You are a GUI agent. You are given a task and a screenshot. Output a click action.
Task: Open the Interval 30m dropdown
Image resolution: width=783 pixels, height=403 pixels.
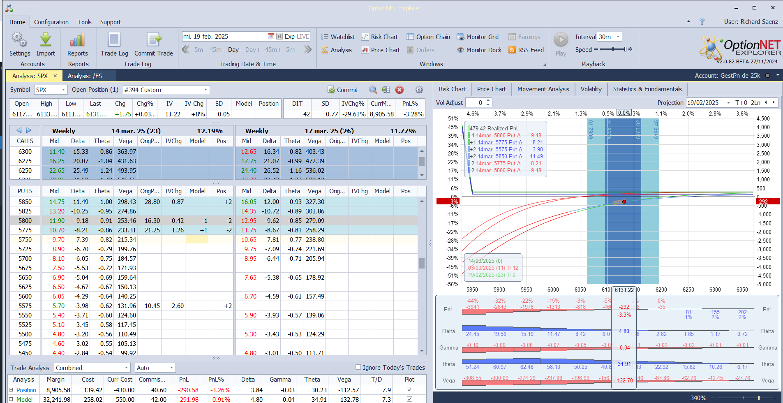[x=618, y=37]
